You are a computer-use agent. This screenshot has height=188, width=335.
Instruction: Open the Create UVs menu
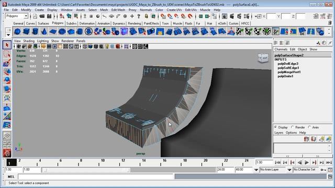pos(174,10)
